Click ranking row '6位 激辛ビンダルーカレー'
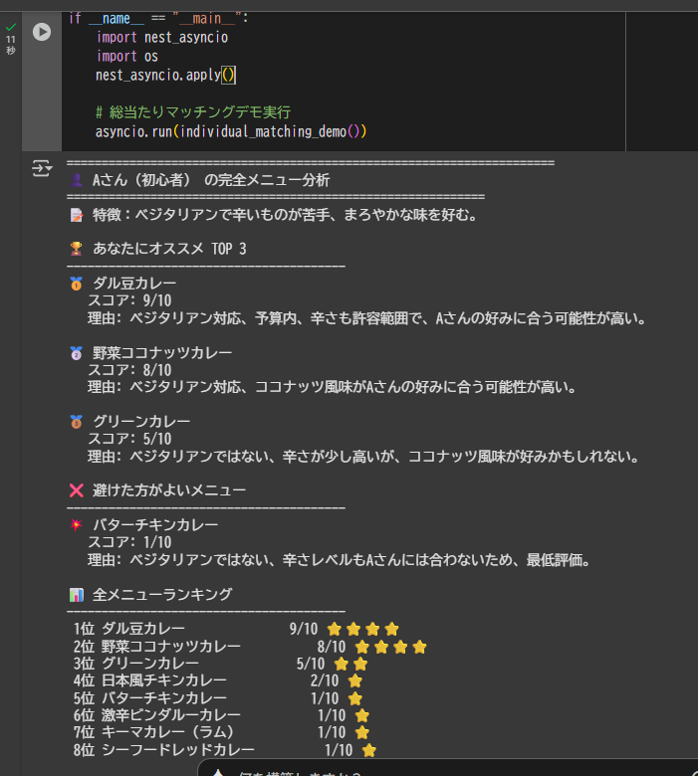Viewport: 698px width, 776px height. coord(221,715)
